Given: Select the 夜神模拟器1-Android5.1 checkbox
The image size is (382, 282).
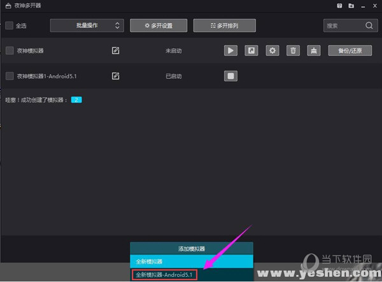Looking at the screenshot, I should click(9, 76).
